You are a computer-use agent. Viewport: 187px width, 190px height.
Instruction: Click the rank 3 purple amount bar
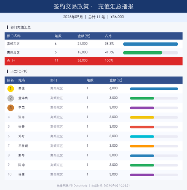142,108
